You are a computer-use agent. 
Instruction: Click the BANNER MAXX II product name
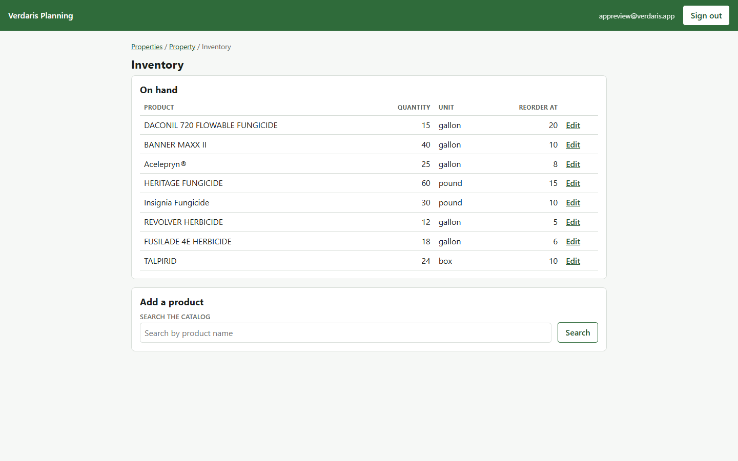[x=175, y=145]
